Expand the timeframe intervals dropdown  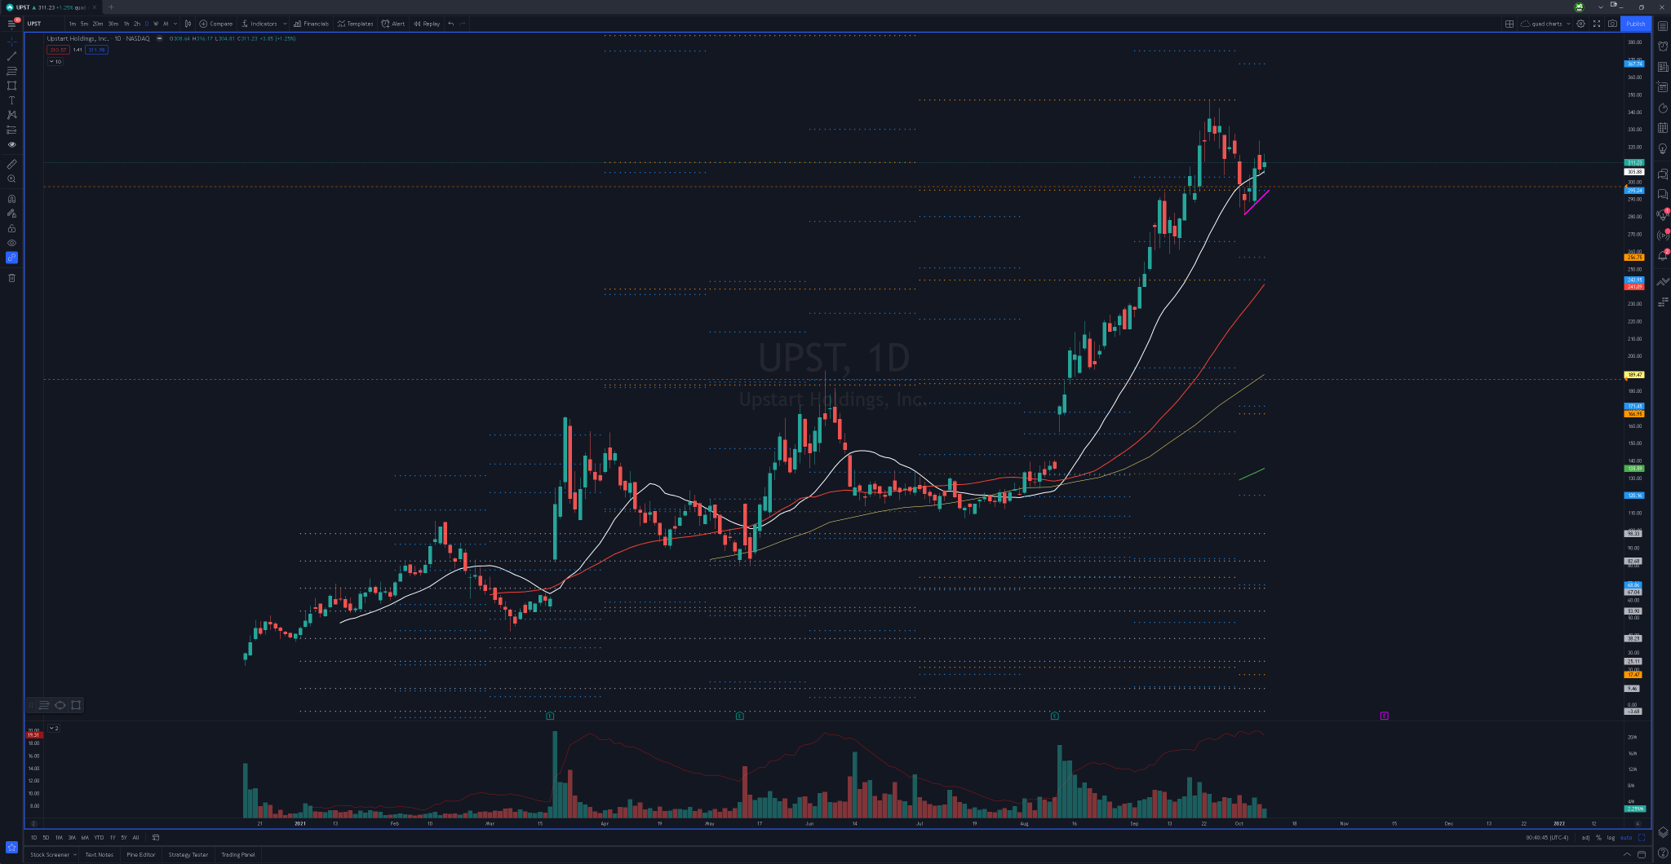click(175, 24)
